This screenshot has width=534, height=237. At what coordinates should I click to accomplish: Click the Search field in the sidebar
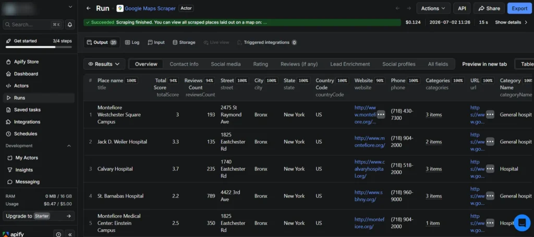pyautogui.click(x=33, y=24)
